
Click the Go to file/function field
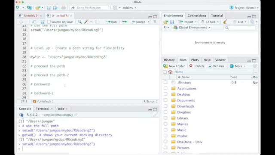click(89, 8)
